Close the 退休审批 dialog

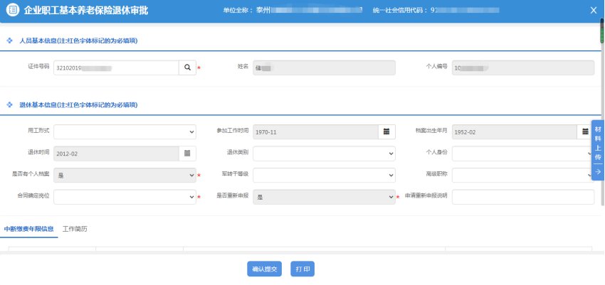594,10
